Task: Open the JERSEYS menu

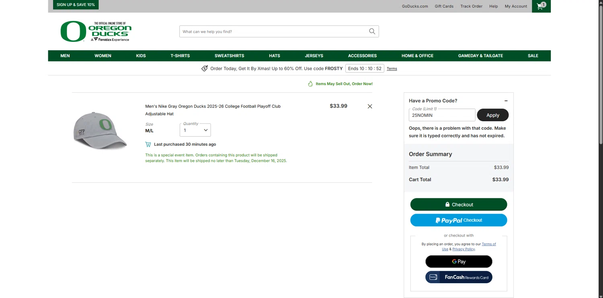Action: coord(314,56)
